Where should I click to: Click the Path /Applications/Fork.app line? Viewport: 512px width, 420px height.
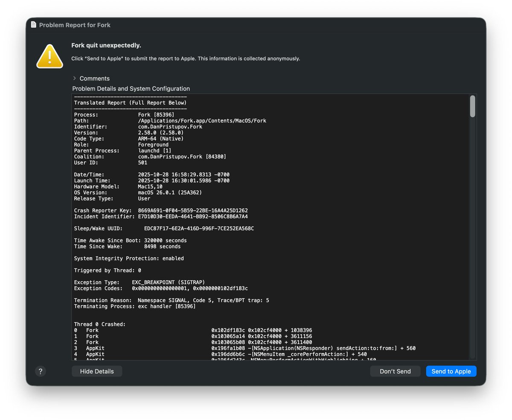click(x=170, y=121)
